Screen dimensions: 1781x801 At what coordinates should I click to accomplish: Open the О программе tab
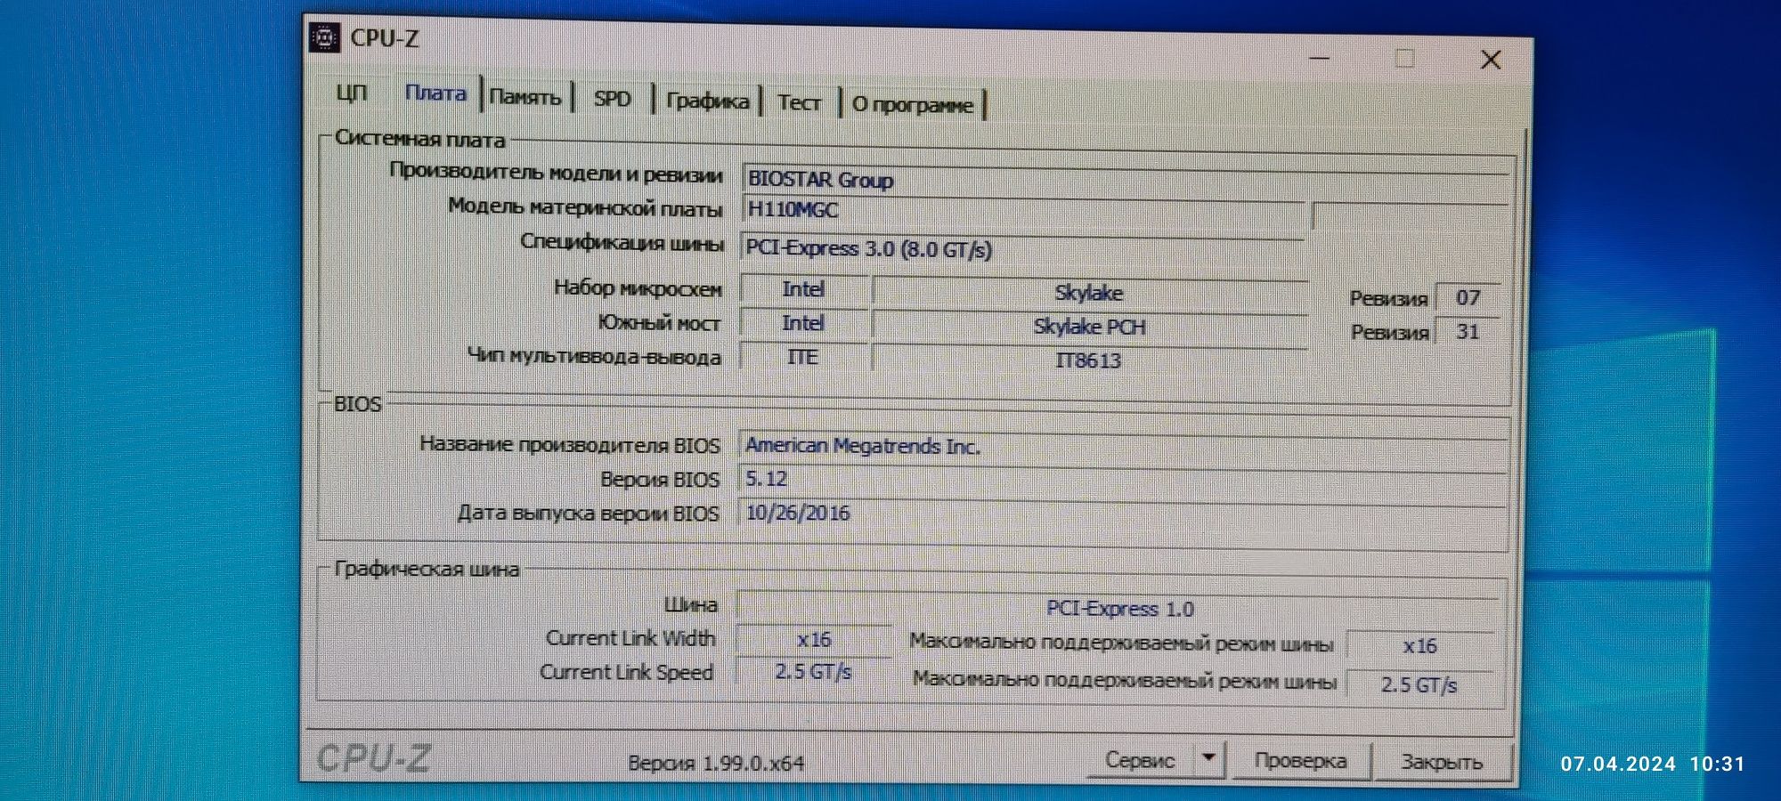[x=913, y=105]
